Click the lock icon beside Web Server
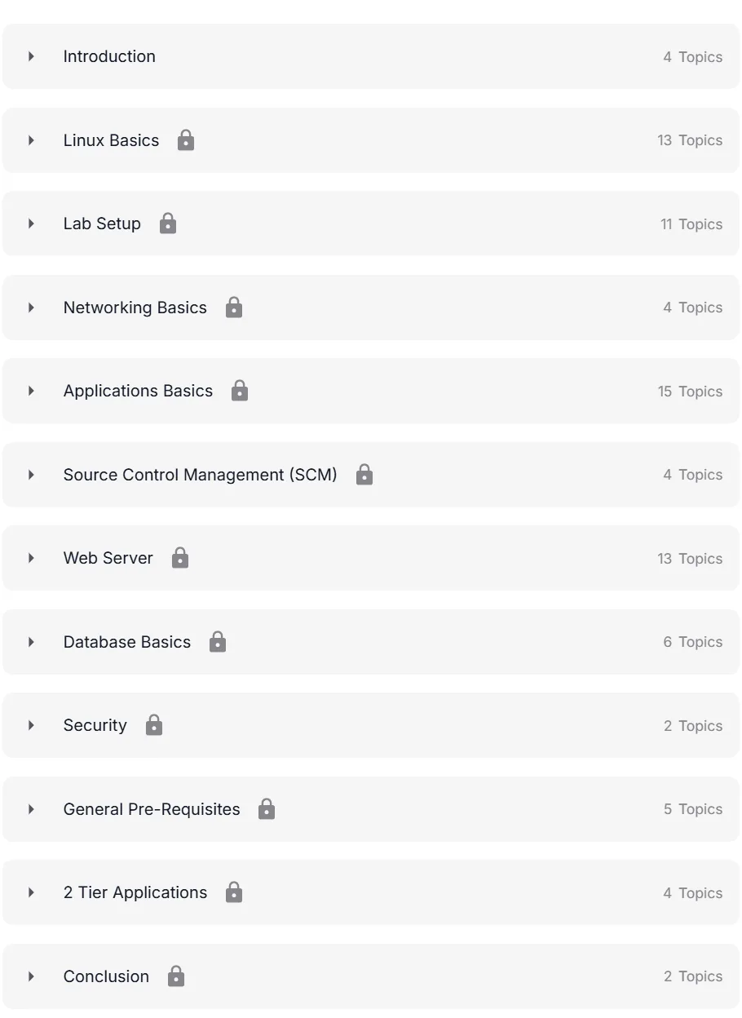The height and width of the screenshot is (1018, 742). [180, 558]
